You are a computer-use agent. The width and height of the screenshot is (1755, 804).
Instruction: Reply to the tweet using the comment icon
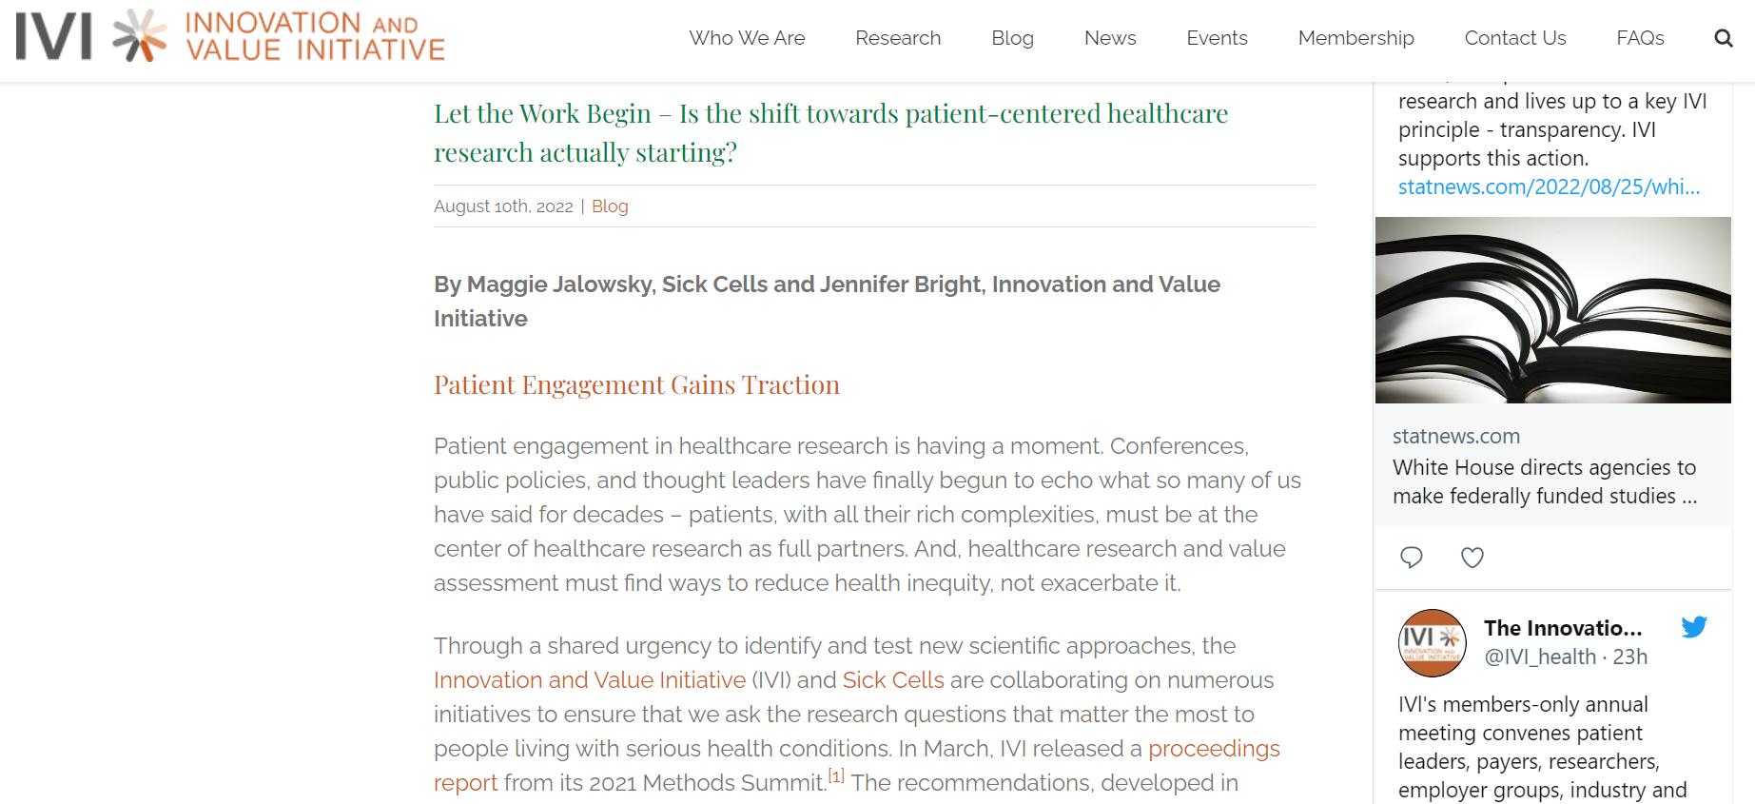(x=1412, y=558)
